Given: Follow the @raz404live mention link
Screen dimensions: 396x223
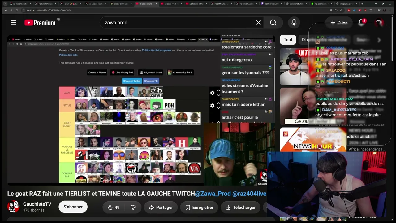Looking at the screenshot, I should pos(249,194).
